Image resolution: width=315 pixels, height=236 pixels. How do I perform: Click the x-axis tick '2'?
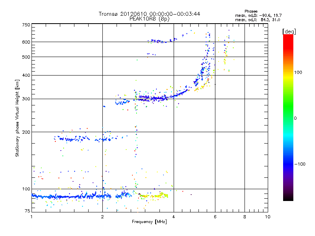point(102,217)
